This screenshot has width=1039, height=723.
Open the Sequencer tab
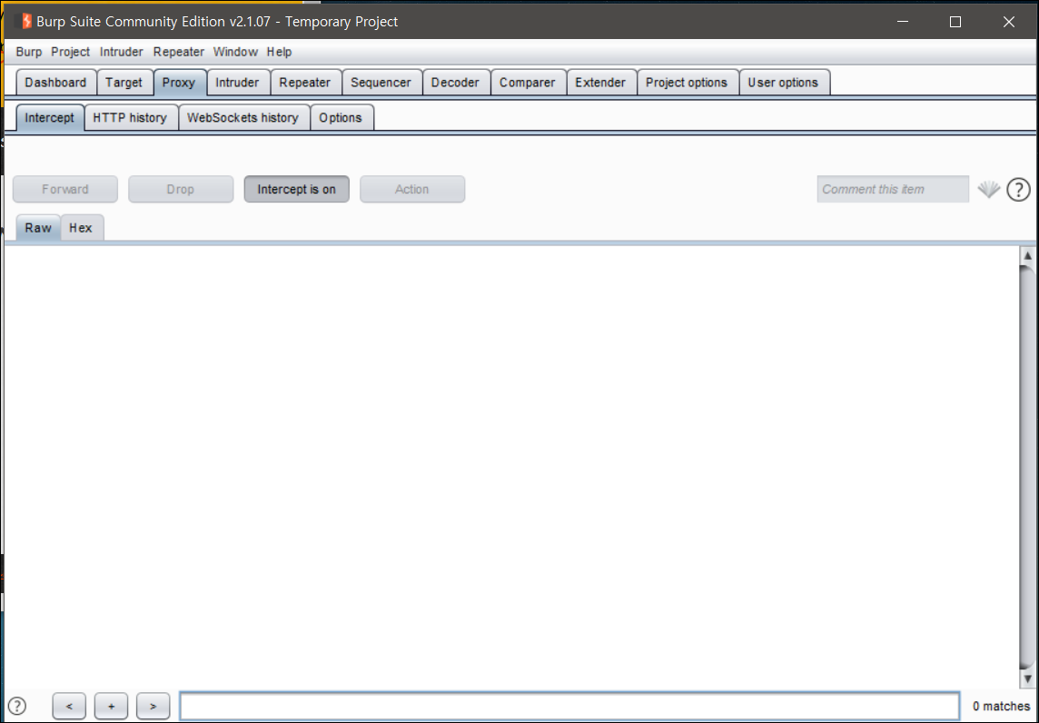coord(381,82)
